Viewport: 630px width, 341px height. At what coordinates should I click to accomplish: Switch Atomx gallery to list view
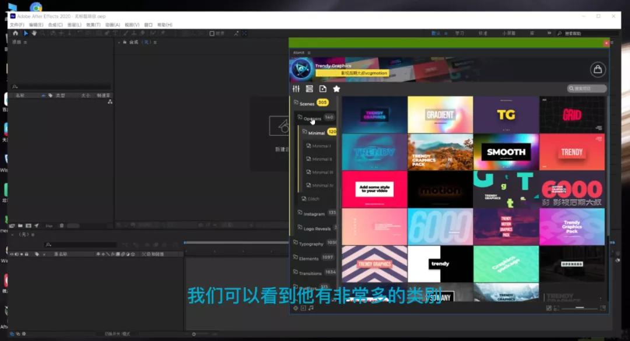(309, 89)
